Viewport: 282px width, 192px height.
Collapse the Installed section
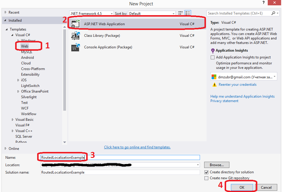[x=5, y=20]
